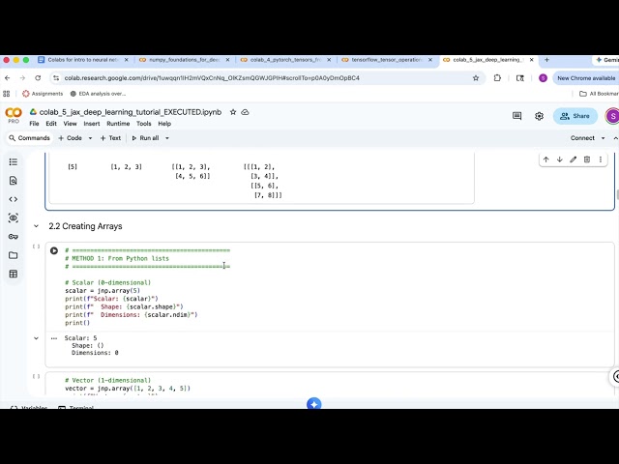Open the Insert menu
This screenshot has height=464, width=619.
point(92,124)
